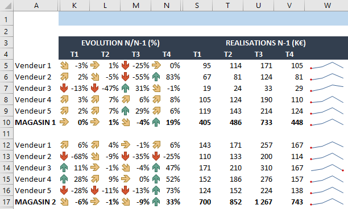This screenshot has height=209, width=348.
Task: Select the cell with value 852
Action: pos(227,202)
